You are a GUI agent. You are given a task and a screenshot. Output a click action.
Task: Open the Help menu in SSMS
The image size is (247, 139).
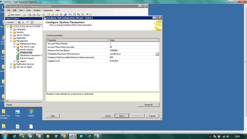58,10
